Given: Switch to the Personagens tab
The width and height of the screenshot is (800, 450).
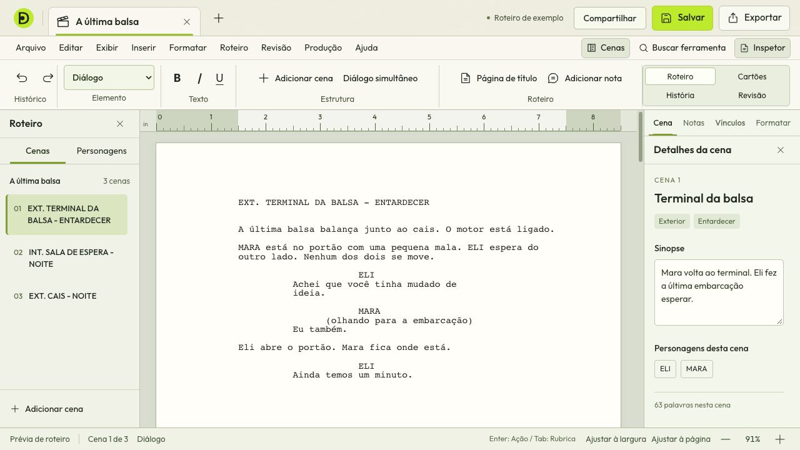Looking at the screenshot, I should (101, 151).
